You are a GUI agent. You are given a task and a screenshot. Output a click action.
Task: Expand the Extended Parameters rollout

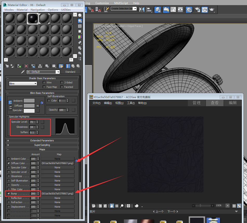click(x=42, y=141)
